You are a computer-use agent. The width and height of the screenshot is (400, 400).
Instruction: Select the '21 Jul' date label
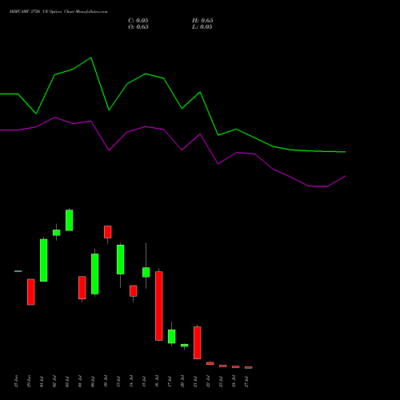pyautogui.click(x=195, y=382)
